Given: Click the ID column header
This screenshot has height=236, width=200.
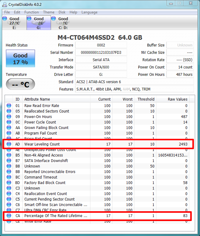Looking at the screenshot, I should click(x=17, y=99).
